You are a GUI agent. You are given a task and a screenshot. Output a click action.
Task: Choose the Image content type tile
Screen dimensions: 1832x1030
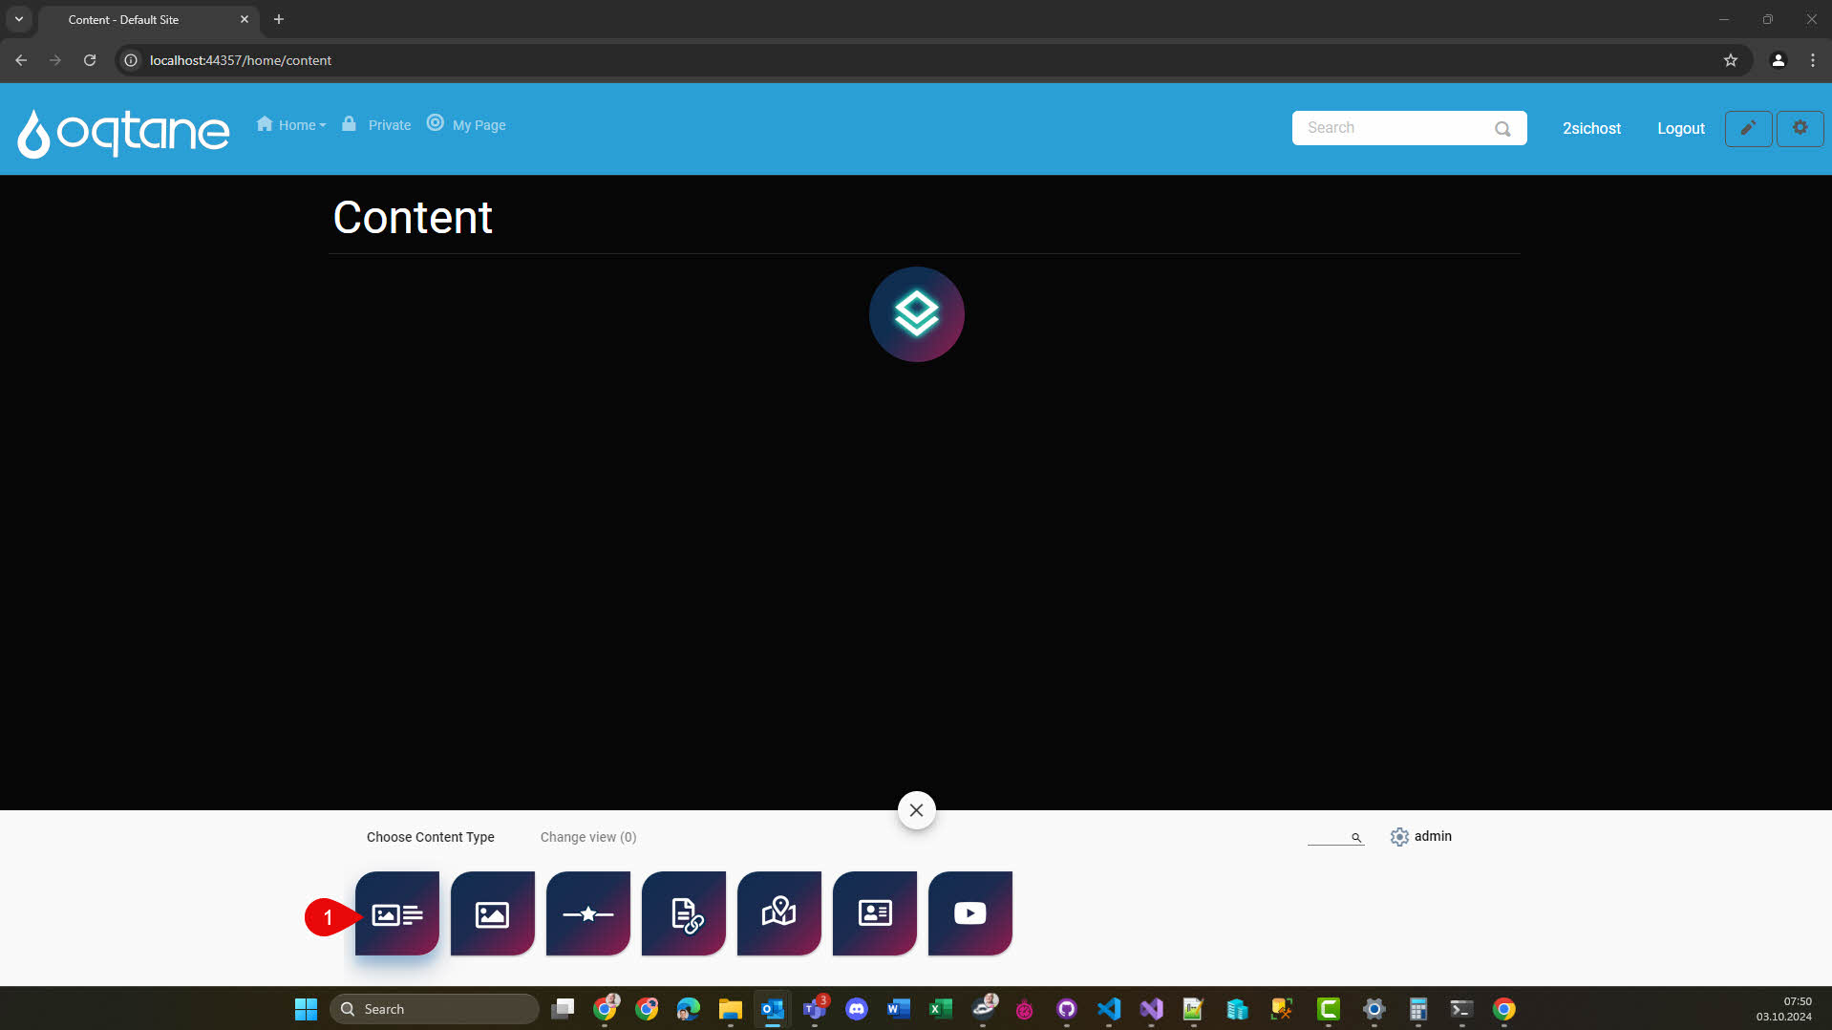pos(492,913)
